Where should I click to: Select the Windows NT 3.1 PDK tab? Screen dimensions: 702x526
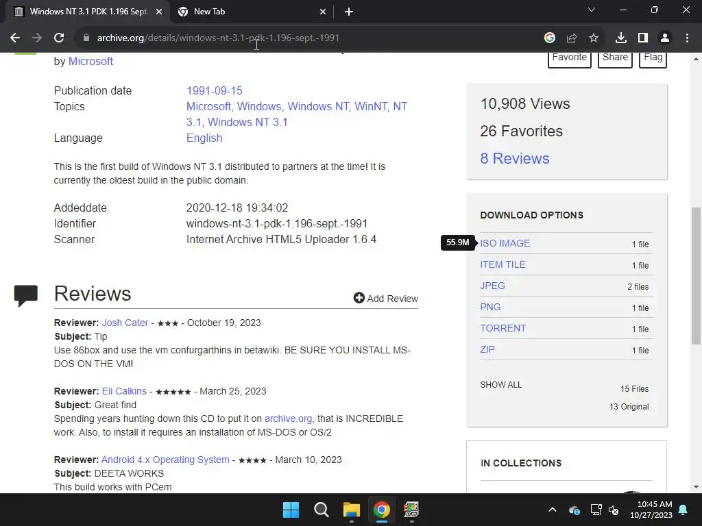point(88,12)
